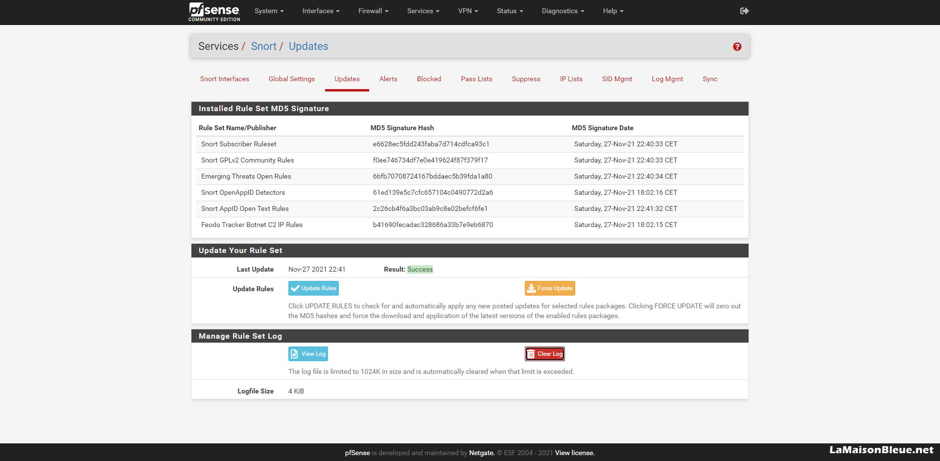Switch to the Log Mgmt tab

click(x=667, y=79)
